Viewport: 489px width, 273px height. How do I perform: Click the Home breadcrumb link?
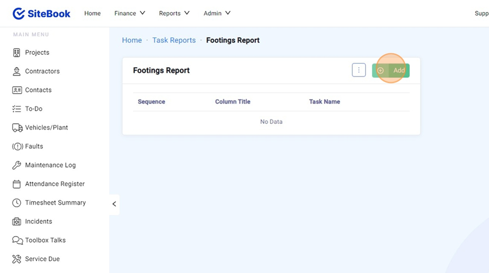click(131, 40)
